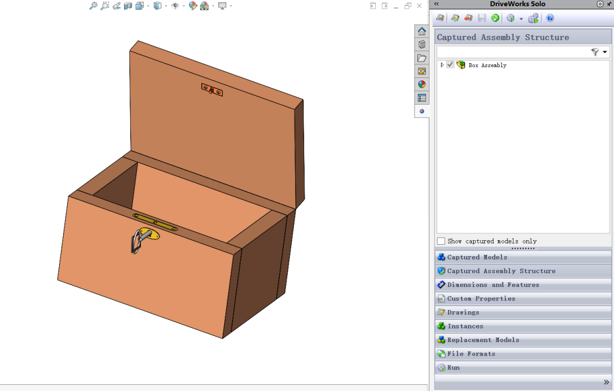Click the first DriveWorks project icon
Screen dimensions: 614x391
440,18
